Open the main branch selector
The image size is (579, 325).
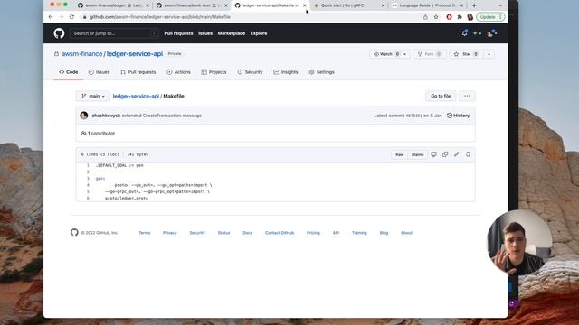pos(92,97)
